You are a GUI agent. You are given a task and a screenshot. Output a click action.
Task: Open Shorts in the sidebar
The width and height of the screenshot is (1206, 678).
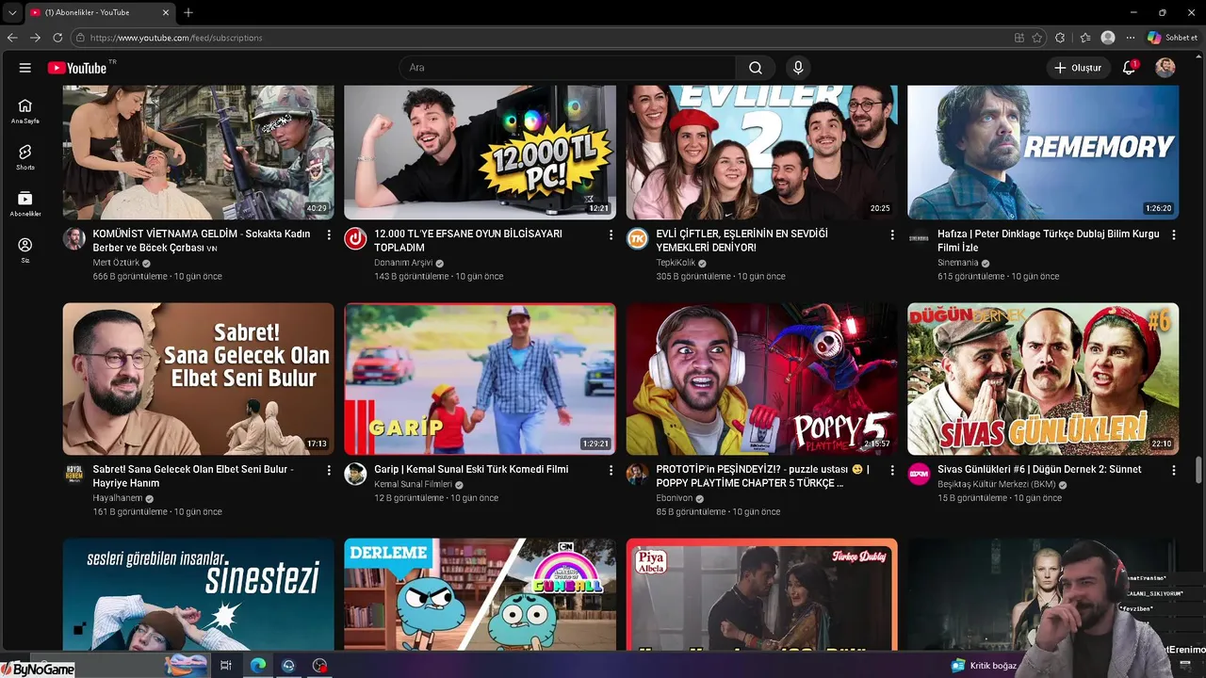point(25,157)
